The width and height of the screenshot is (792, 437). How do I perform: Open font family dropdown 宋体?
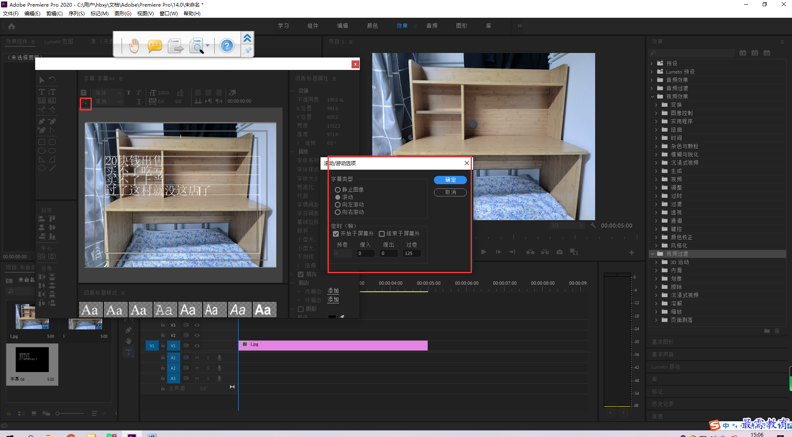[x=108, y=93]
